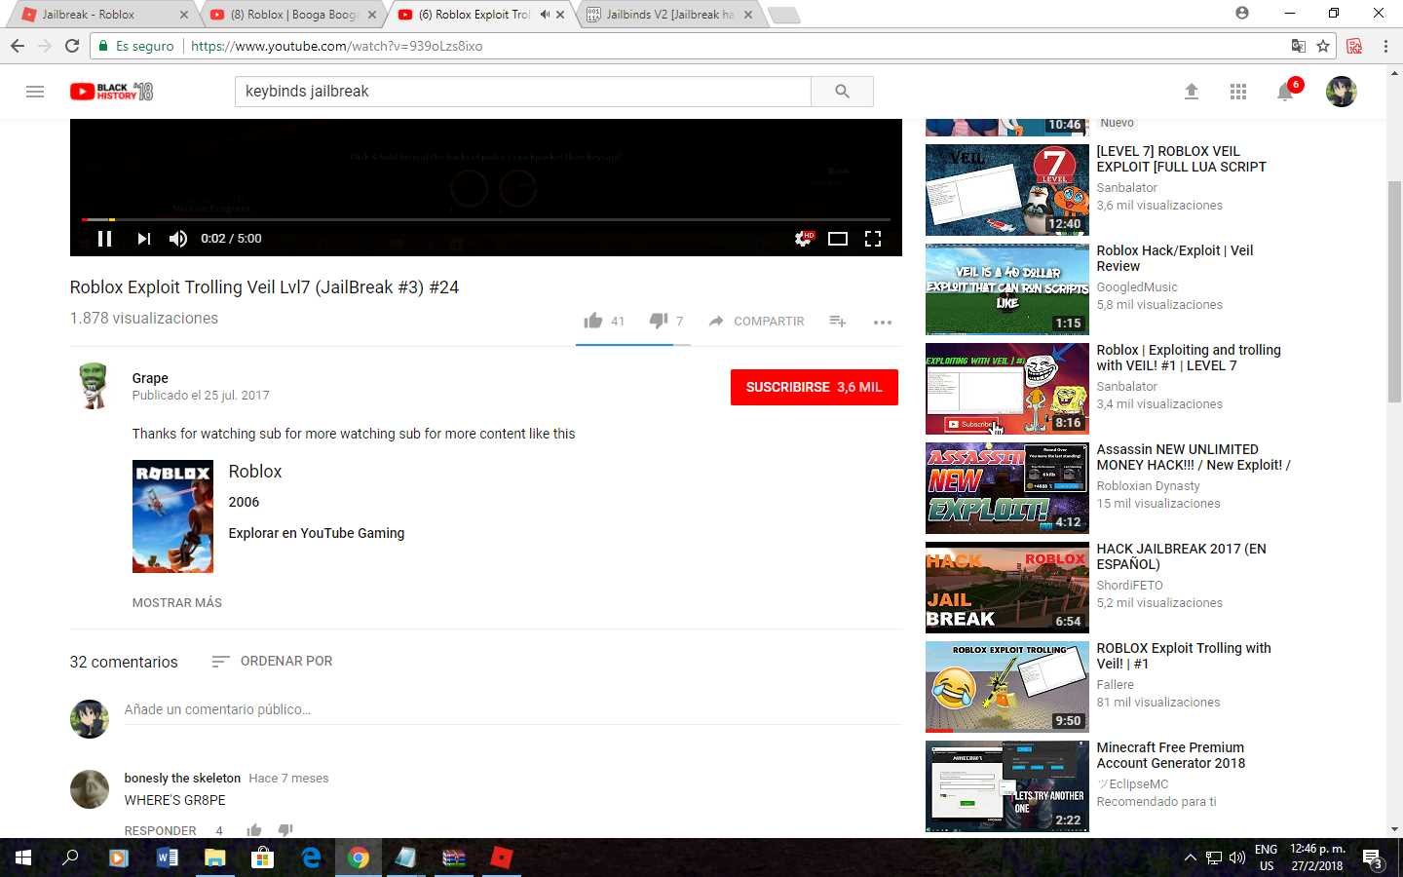Open the Grape channel name link
The image size is (1403, 877).
pyautogui.click(x=150, y=378)
